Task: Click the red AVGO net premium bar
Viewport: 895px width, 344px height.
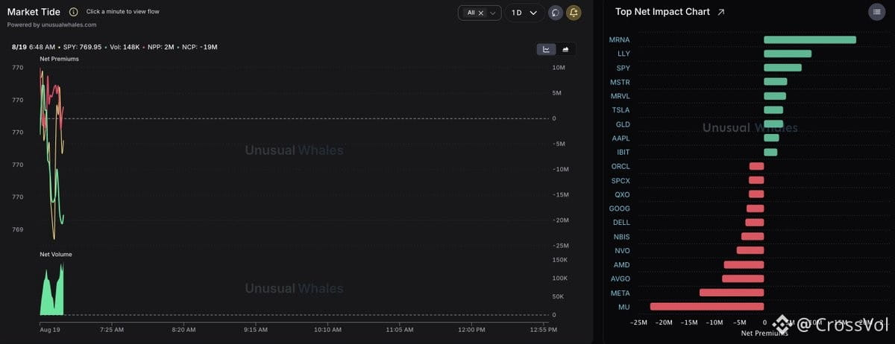Action: [x=743, y=278]
